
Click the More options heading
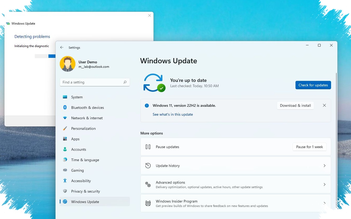point(152,133)
